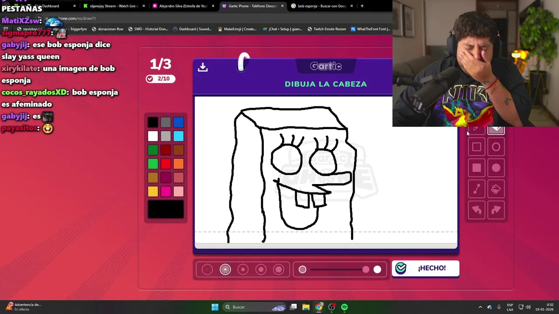This screenshot has height=314, width=559.
Task: Open the Twitch Emote Resizer bookmark
Action: tap(327, 29)
